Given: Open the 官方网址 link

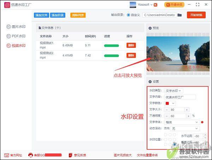Looking at the screenshot, I should click(13, 155).
